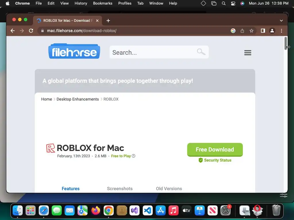294x220 pixels.
Task: Open Trash from the dock
Action: click(276, 211)
